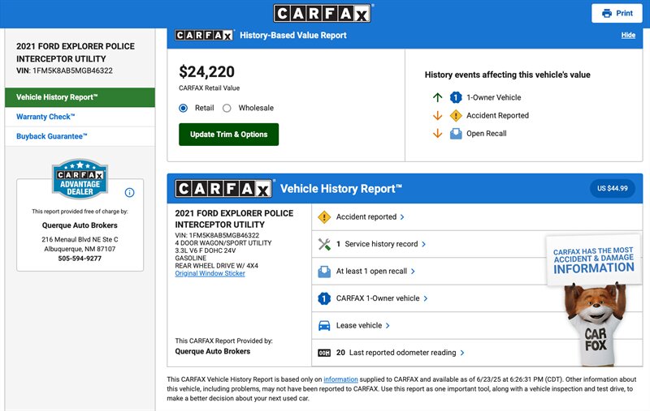Click CARFAX 1-Owner vehicle row text

[378, 298]
